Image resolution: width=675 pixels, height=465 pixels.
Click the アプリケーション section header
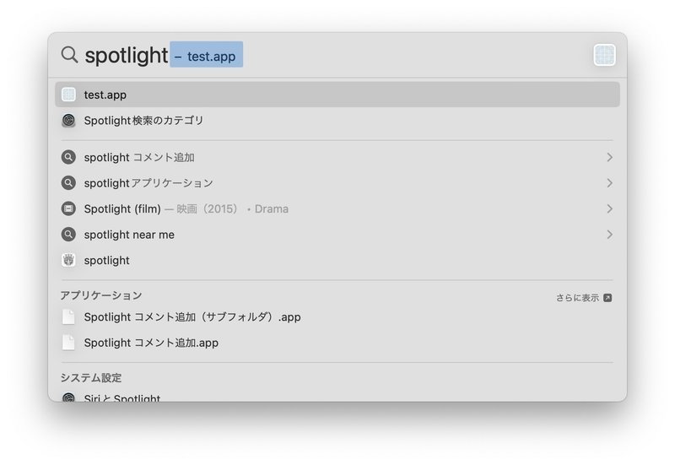click(x=101, y=295)
